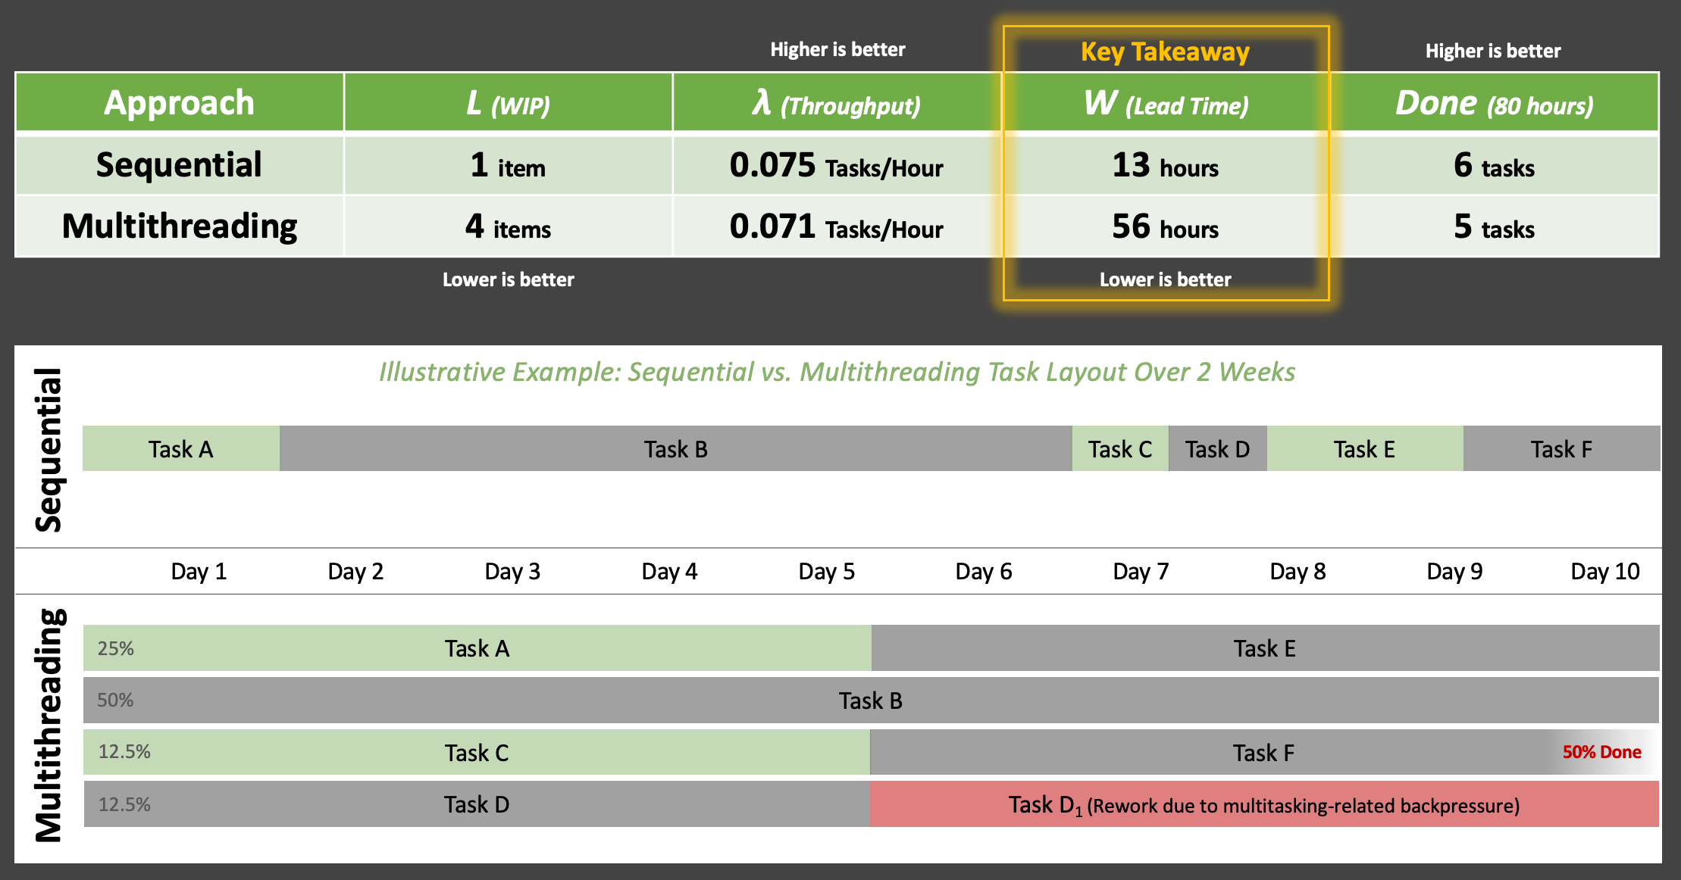Click the 25% label on Task A bar
This screenshot has height=880, width=1681.
(x=115, y=648)
